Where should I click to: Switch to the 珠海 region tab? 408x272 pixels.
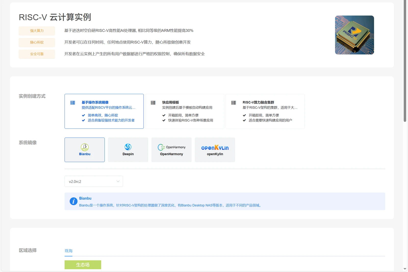tap(68, 251)
